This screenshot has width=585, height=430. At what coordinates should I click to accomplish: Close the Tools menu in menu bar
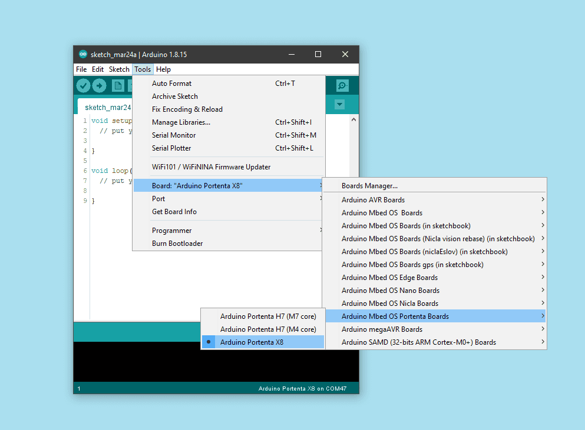click(143, 69)
